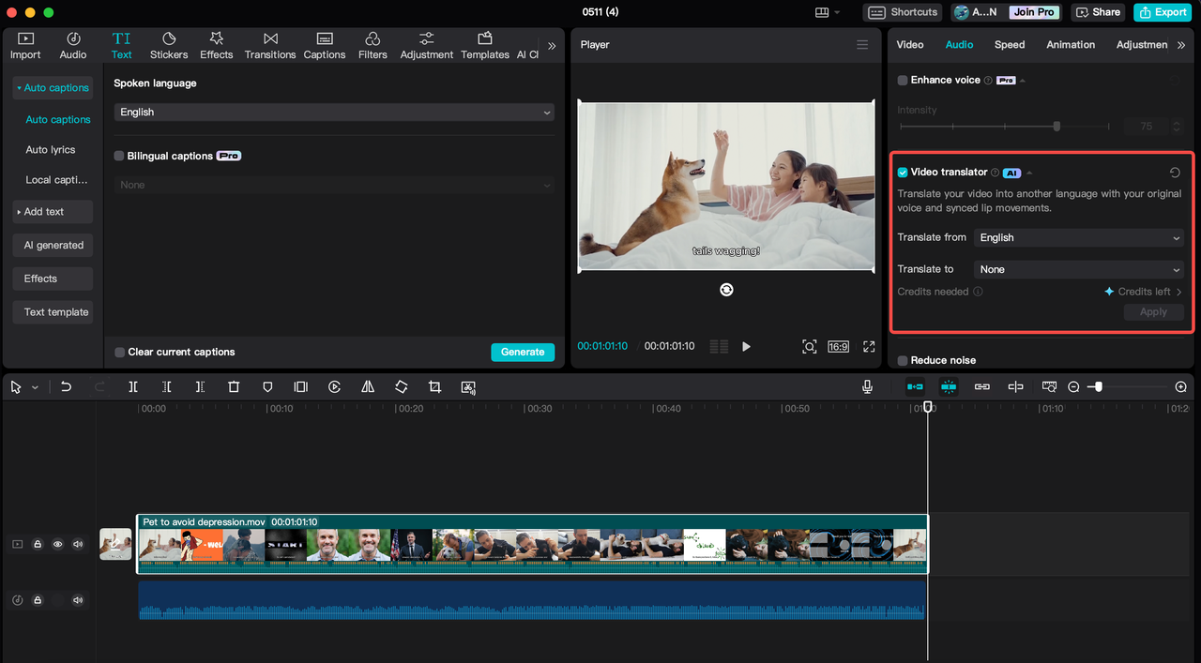Screen dimensions: 1201x663
Task: Click the microphone record voiceover icon
Action: tap(868, 386)
